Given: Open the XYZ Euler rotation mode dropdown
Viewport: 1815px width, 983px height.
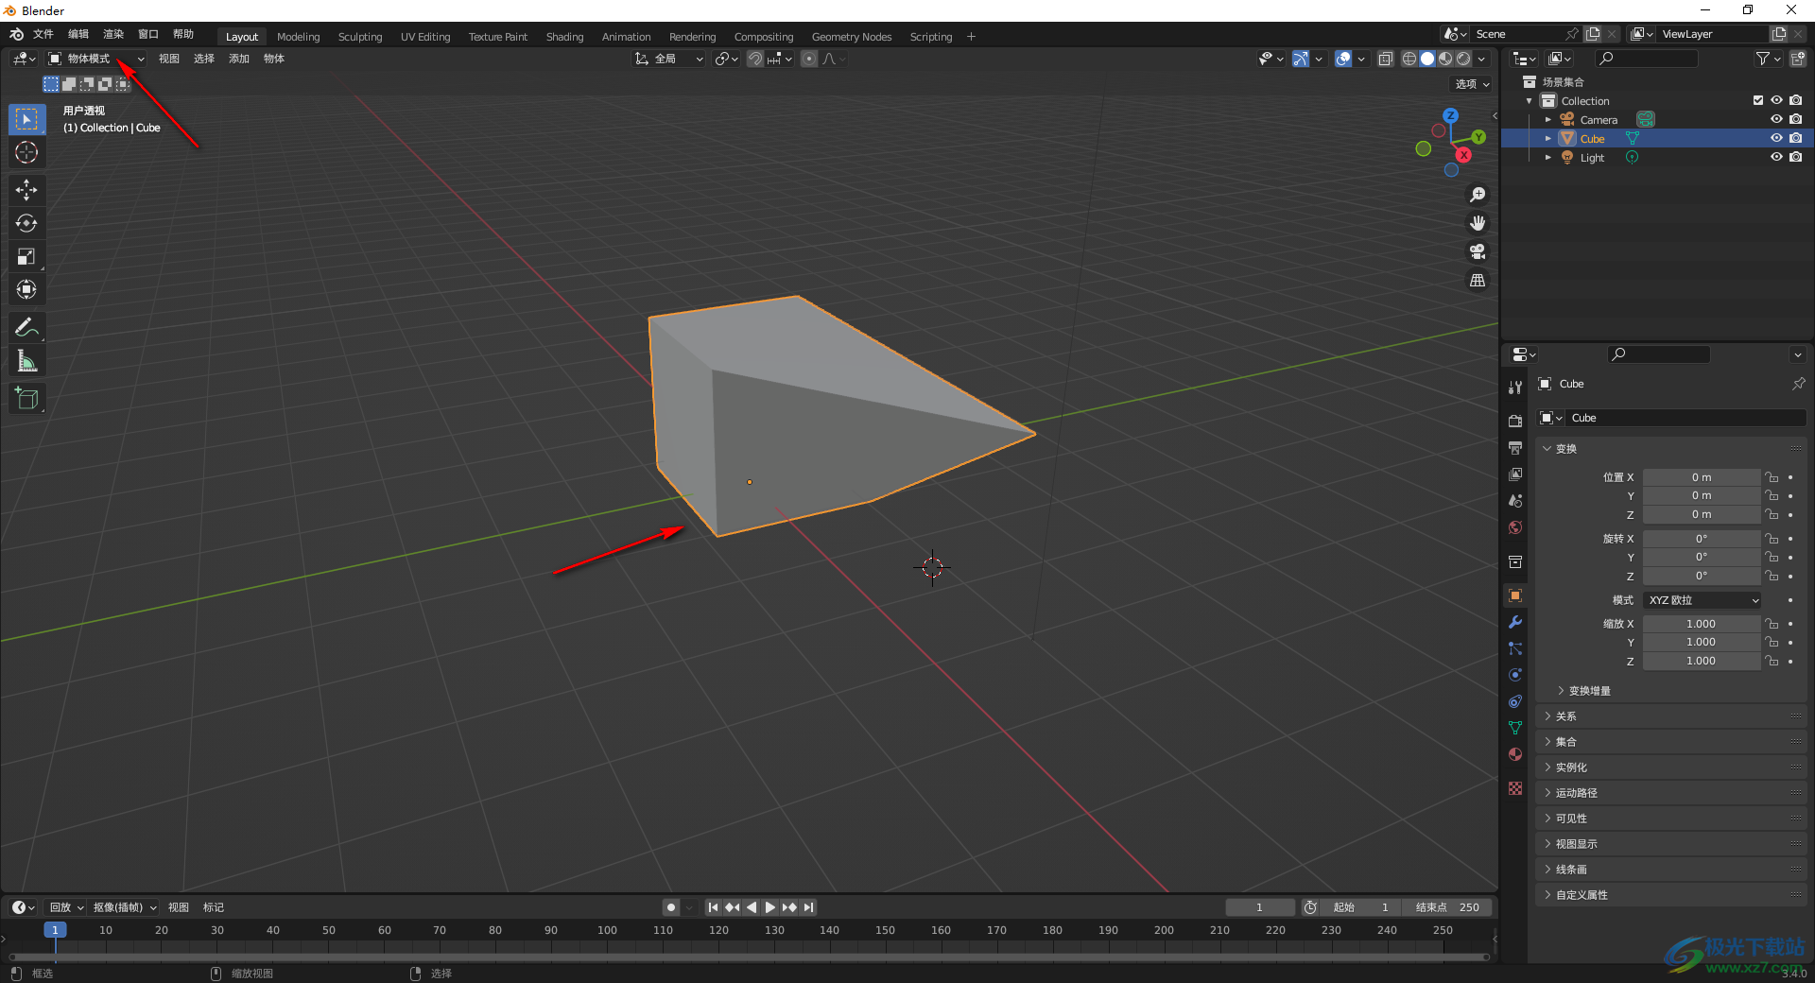Looking at the screenshot, I should point(1703,600).
